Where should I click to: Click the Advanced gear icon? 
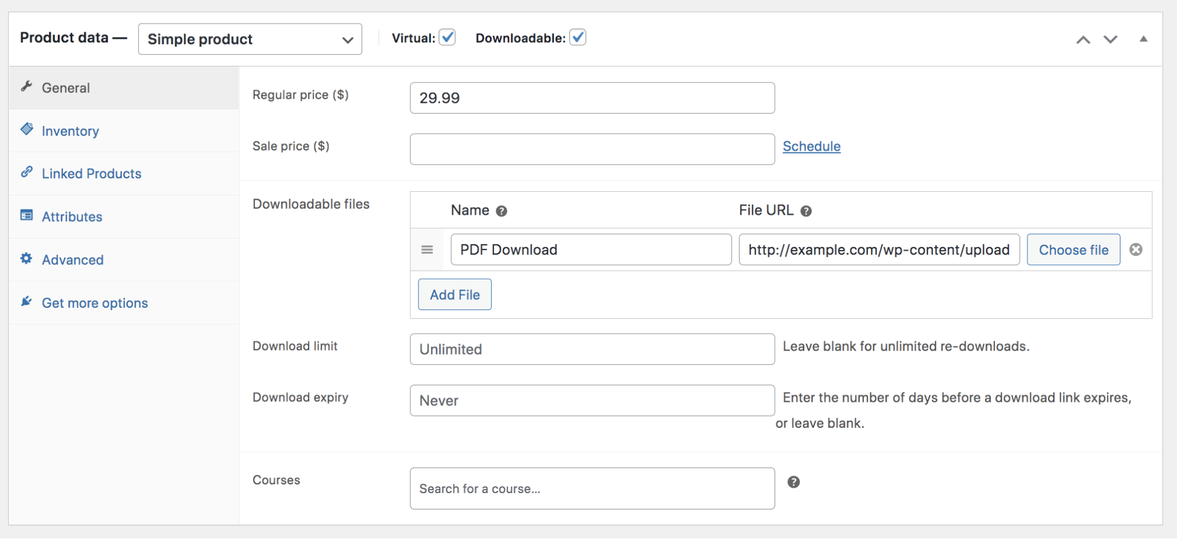[x=26, y=258]
